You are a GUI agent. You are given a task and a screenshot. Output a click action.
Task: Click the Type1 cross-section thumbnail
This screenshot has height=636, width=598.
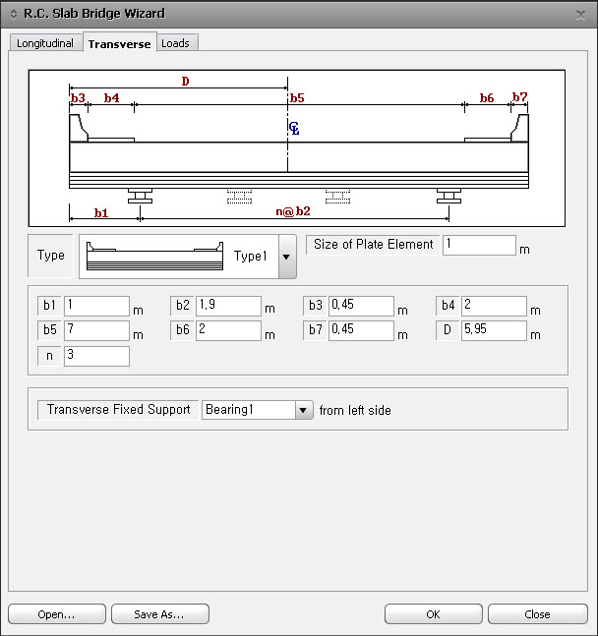point(154,256)
